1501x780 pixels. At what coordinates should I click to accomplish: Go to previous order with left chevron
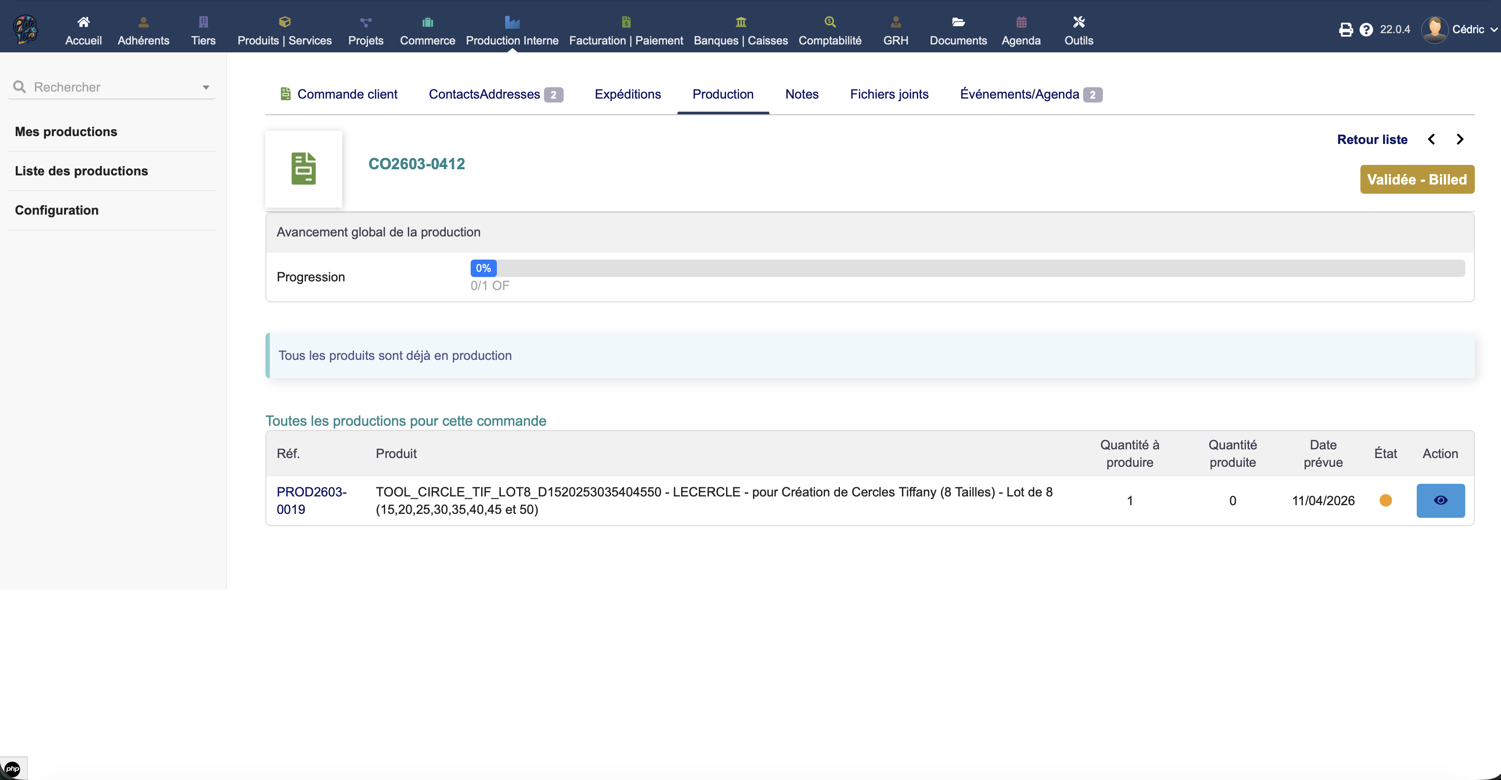tap(1431, 139)
